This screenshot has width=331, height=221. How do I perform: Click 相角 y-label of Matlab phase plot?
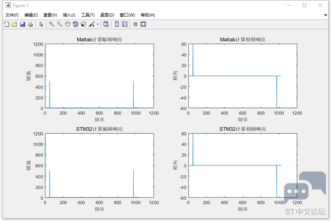175,76
